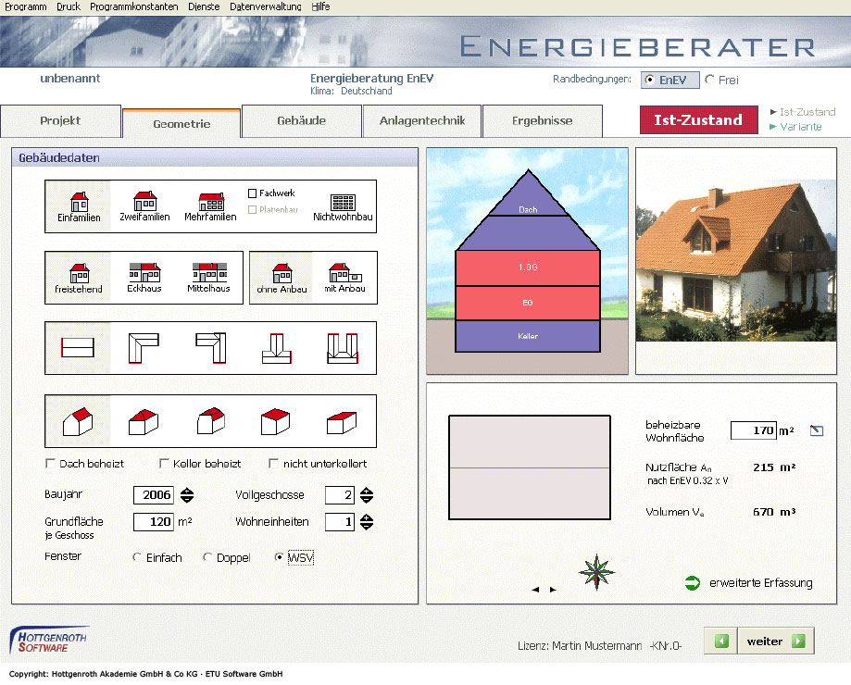Select the T-shaped floor plan
This screenshot has height=685, width=851.
tap(277, 348)
